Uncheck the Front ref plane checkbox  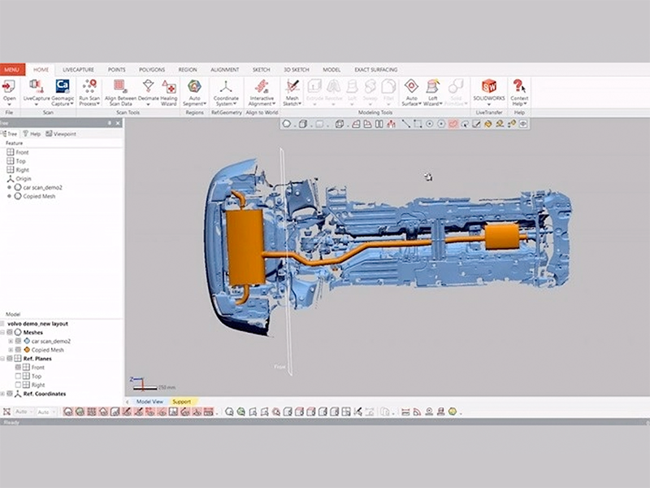point(18,368)
